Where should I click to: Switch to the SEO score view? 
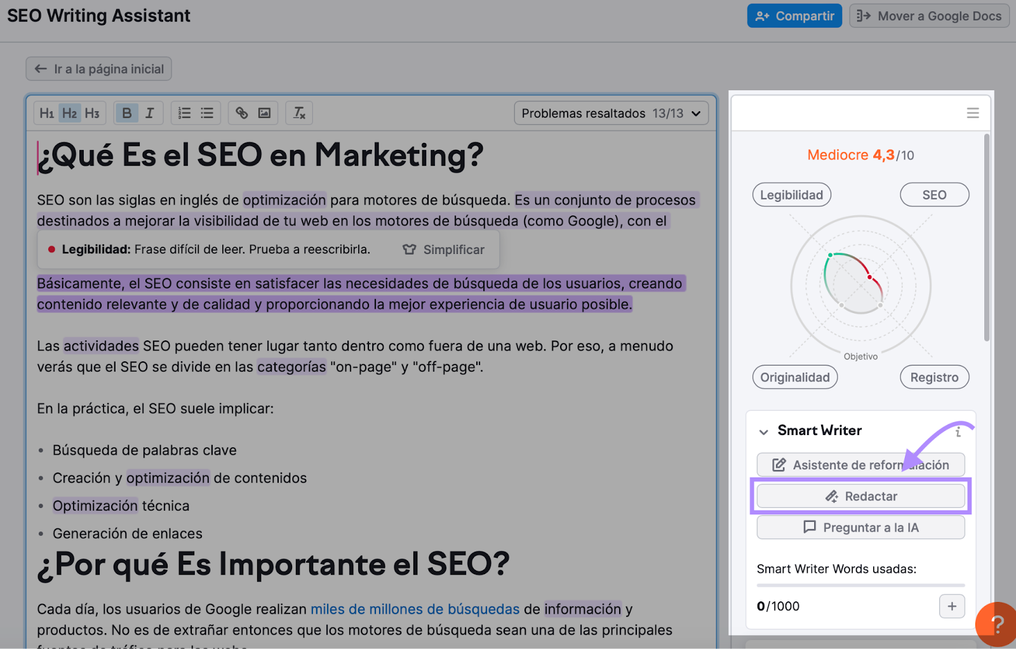pyautogui.click(x=934, y=194)
